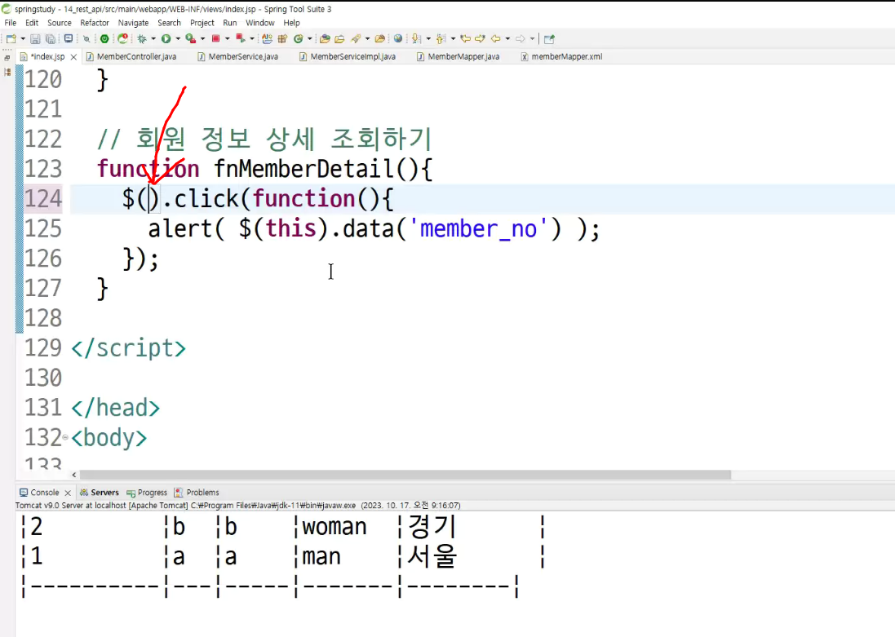Open the Project menu
The image size is (895, 637).
tap(202, 23)
